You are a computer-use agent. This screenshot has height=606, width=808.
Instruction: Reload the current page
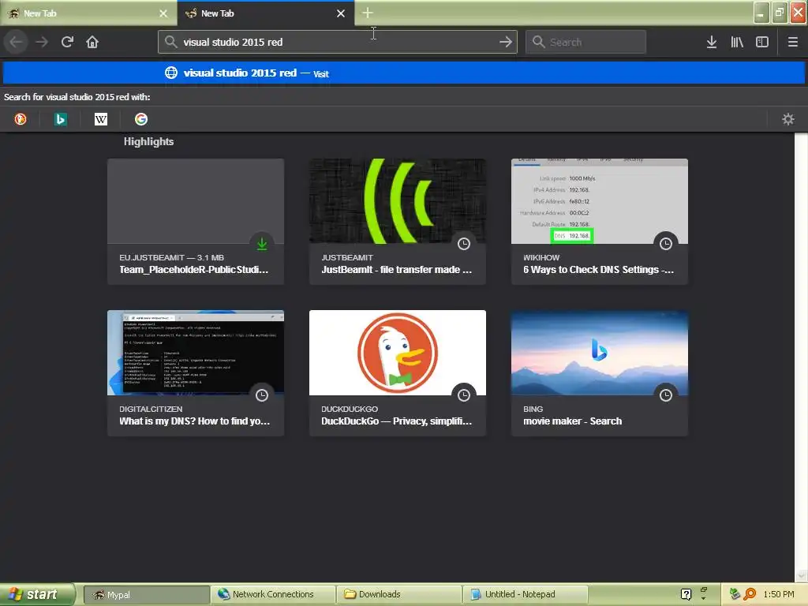point(67,42)
